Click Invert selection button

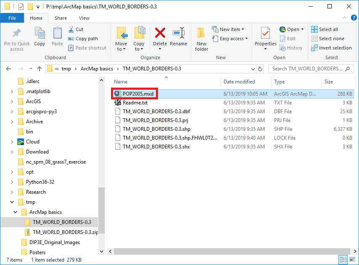coord(331,48)
